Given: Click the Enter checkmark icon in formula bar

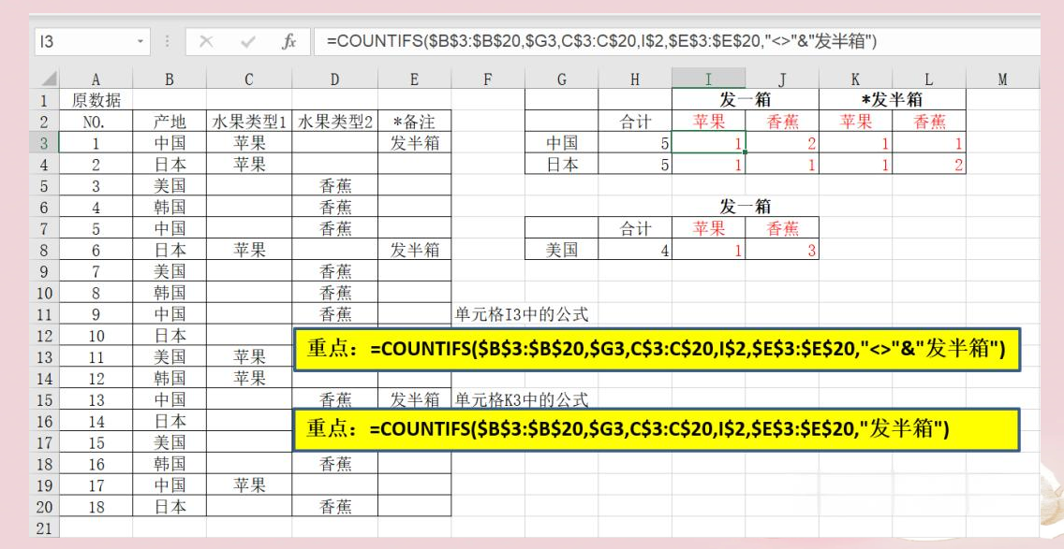Looking at the screenshot, I should (247, 42).
